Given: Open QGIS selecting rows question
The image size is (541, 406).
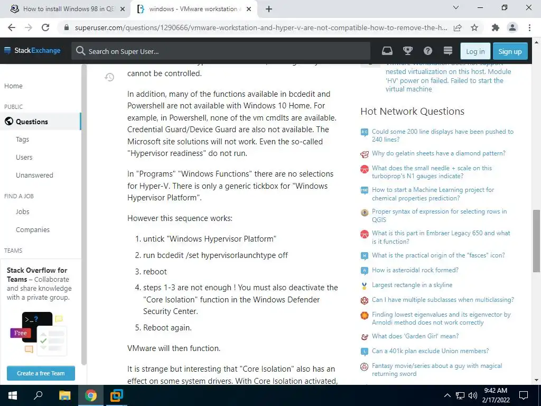Looking at the screenshot, I should (439, 216).
